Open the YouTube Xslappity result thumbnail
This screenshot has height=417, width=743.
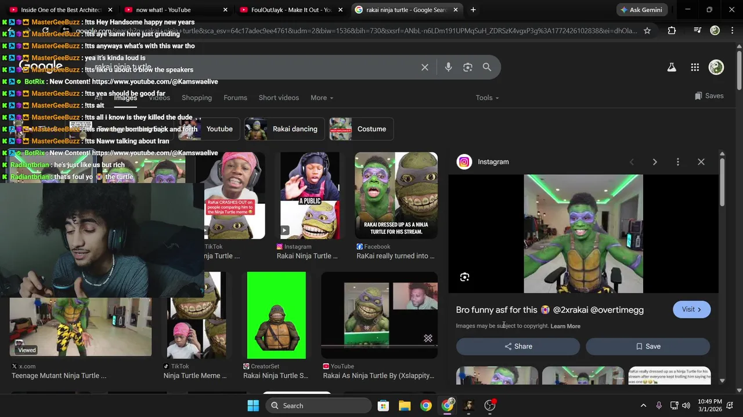(379, 315)
